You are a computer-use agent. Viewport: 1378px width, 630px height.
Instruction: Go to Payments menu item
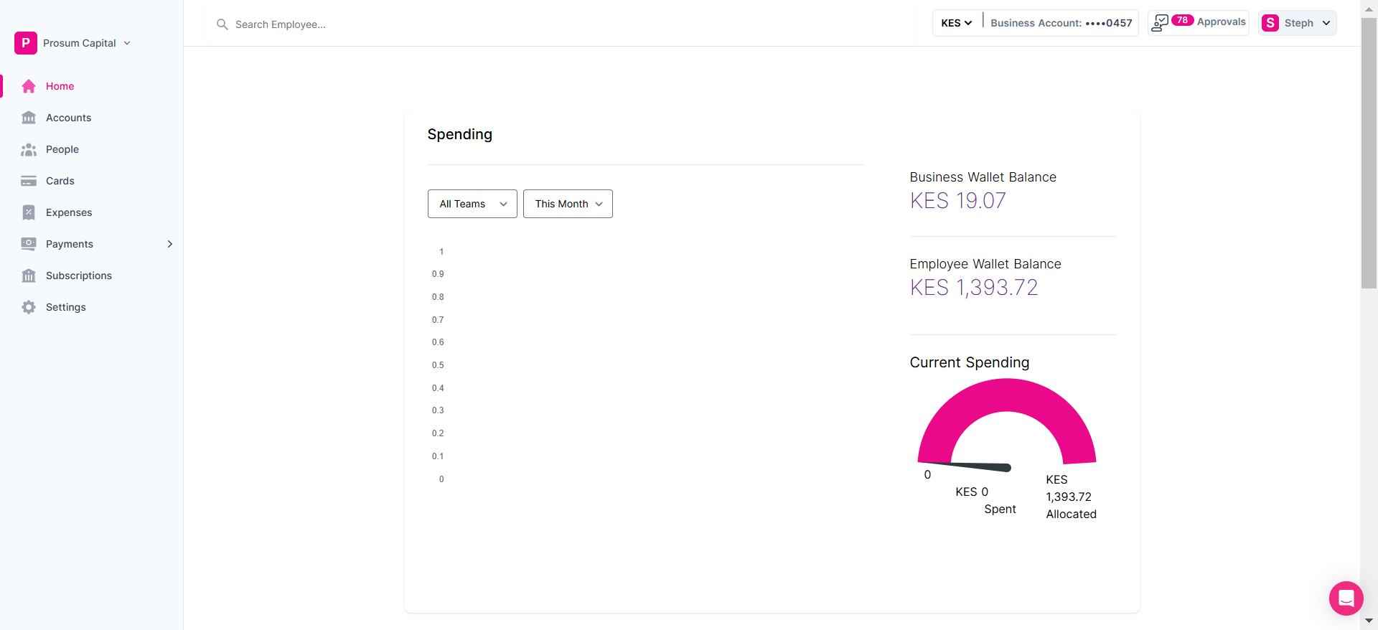tap(70, 244)
